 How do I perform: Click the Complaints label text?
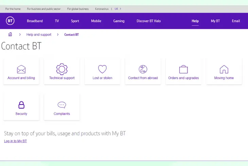tap(62, 114)
